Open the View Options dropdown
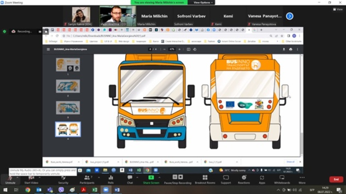The width and height of the screenshot is (346, 194). point(203,2)
